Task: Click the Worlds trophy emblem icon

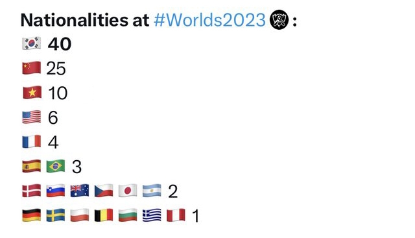Action: pyautogui.click(x=279, y=19)
